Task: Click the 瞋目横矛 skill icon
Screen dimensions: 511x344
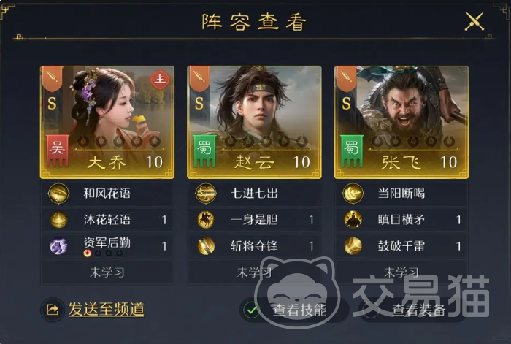Action: pos(353,219)
